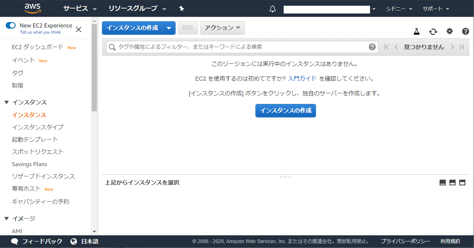Select スポットリクエスト in the sidebar

pos(38,152)
